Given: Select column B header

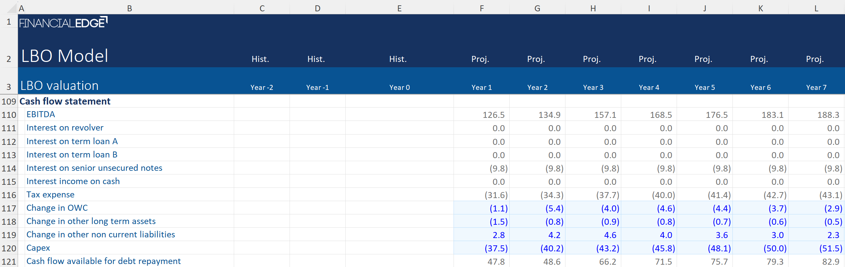Looking at the screenshot, I should [129, 8].
